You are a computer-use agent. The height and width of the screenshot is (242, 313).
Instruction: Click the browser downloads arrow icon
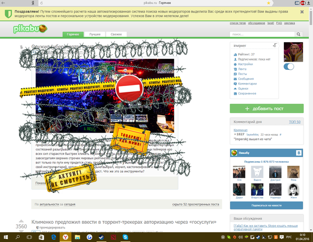(308, 3)
